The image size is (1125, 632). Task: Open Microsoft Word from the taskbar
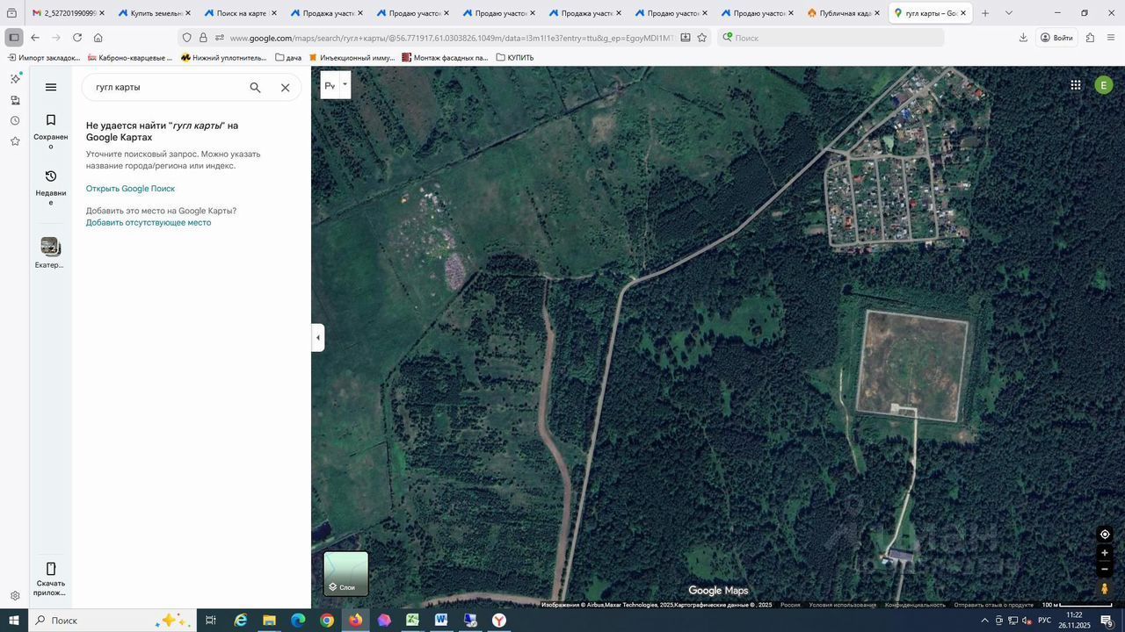pyautogui.click(x=441, y=621)
